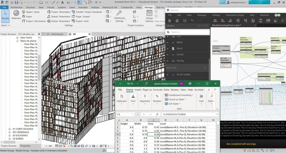This screenshot has width=286, height=153.
Task: Open Project Parameters in Revit
Action: click(59, 12)
